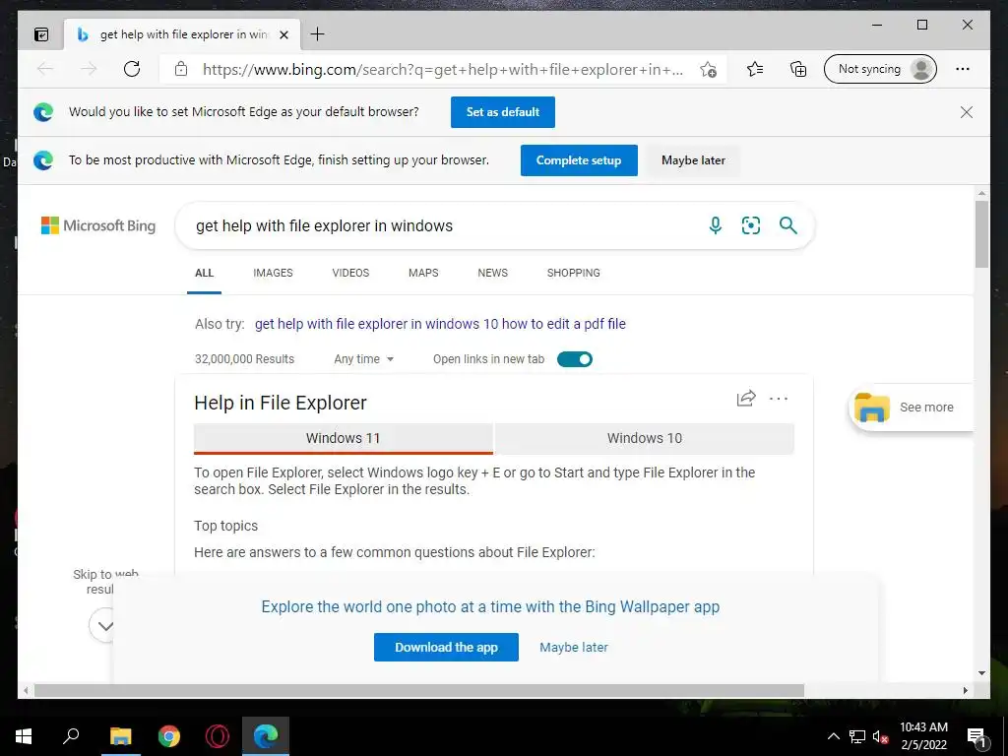Image resolution: width=1008 pixels, height=756 pixels.
Task: Click the browser forward arrow
Action: tap(89, 69)
